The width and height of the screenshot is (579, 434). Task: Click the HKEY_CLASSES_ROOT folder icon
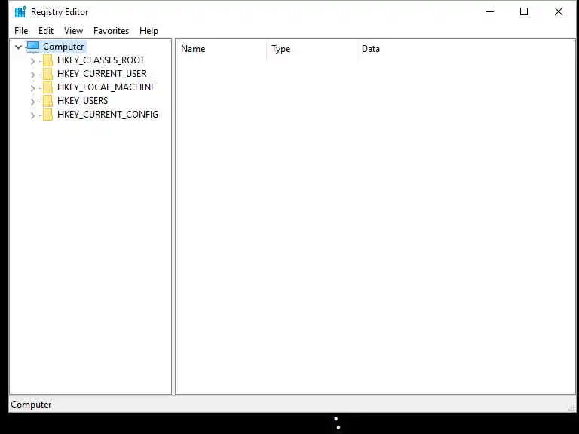[x=47, y=60]
